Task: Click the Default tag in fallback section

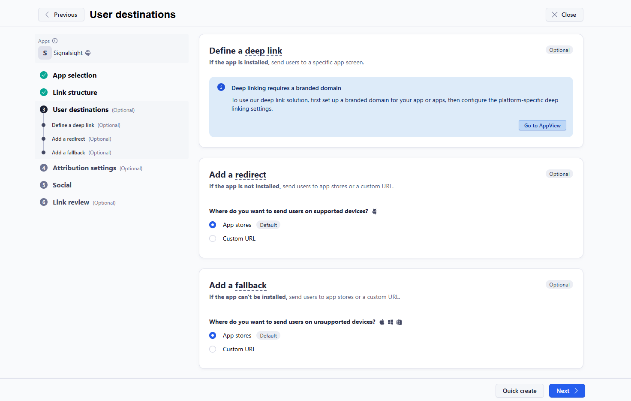Action: coord(268,335)
